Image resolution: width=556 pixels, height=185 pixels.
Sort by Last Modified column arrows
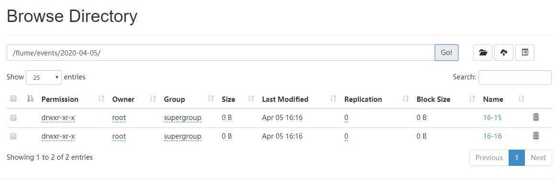tap(334, 99)
